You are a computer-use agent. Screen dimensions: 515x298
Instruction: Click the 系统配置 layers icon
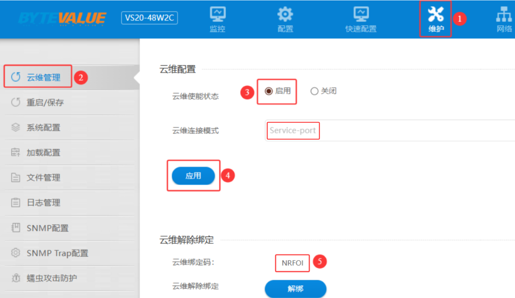[x=15, y=128]
